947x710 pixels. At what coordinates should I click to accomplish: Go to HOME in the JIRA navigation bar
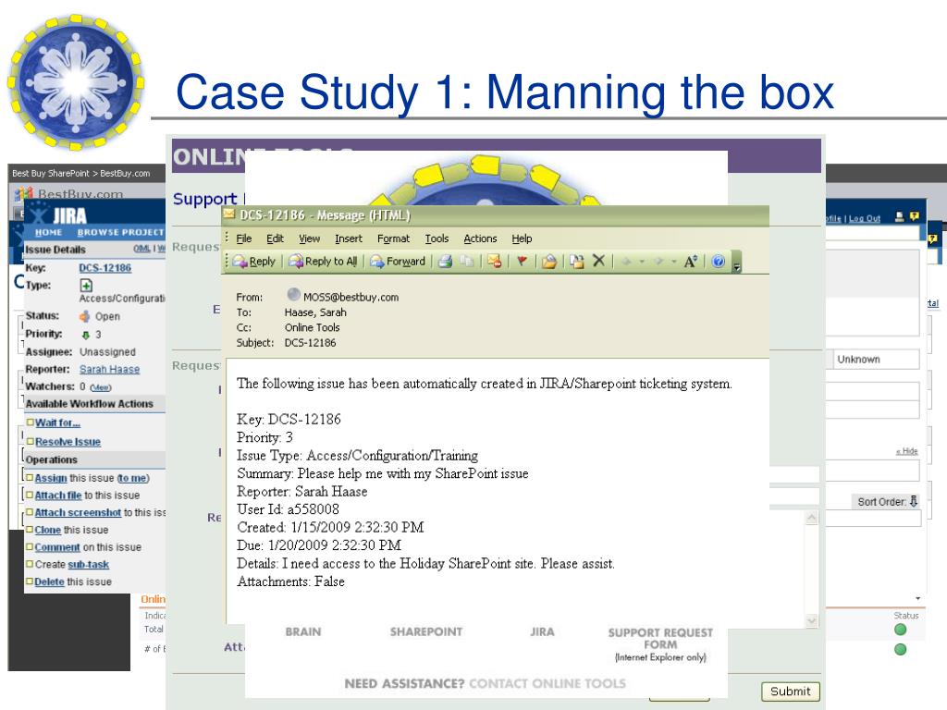tap(48, 232)
